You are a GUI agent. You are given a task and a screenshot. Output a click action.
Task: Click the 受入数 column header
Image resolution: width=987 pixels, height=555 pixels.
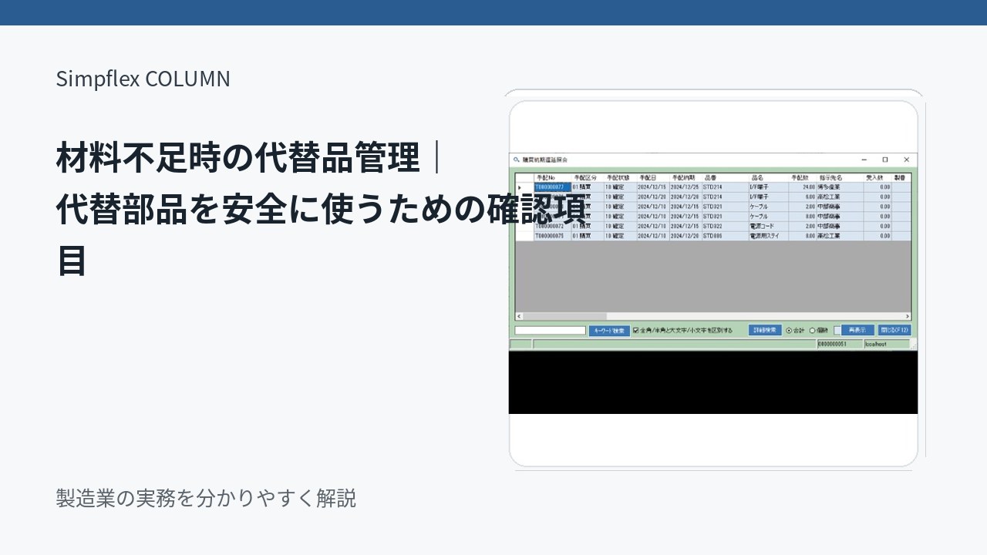[x=878, y=178]
